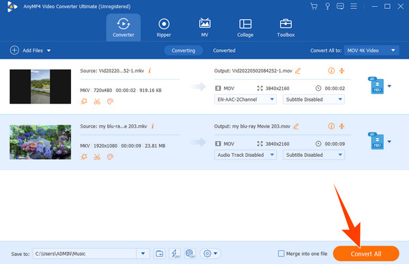Viewport: 409px width, 264px height.
Task: Show source info for my blu-ra...e 203.mkv
Action: coord(153,126)
